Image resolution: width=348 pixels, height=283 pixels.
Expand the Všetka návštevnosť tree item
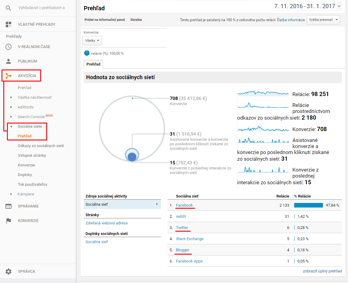click(11, 98)
